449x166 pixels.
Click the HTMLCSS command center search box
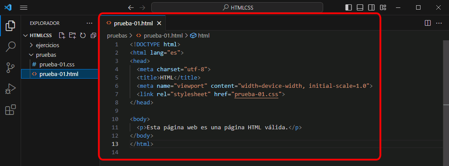pyautogui.click(x=237, y=8)
